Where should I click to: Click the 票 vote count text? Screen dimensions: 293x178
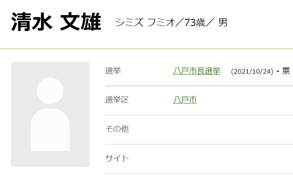285,71
